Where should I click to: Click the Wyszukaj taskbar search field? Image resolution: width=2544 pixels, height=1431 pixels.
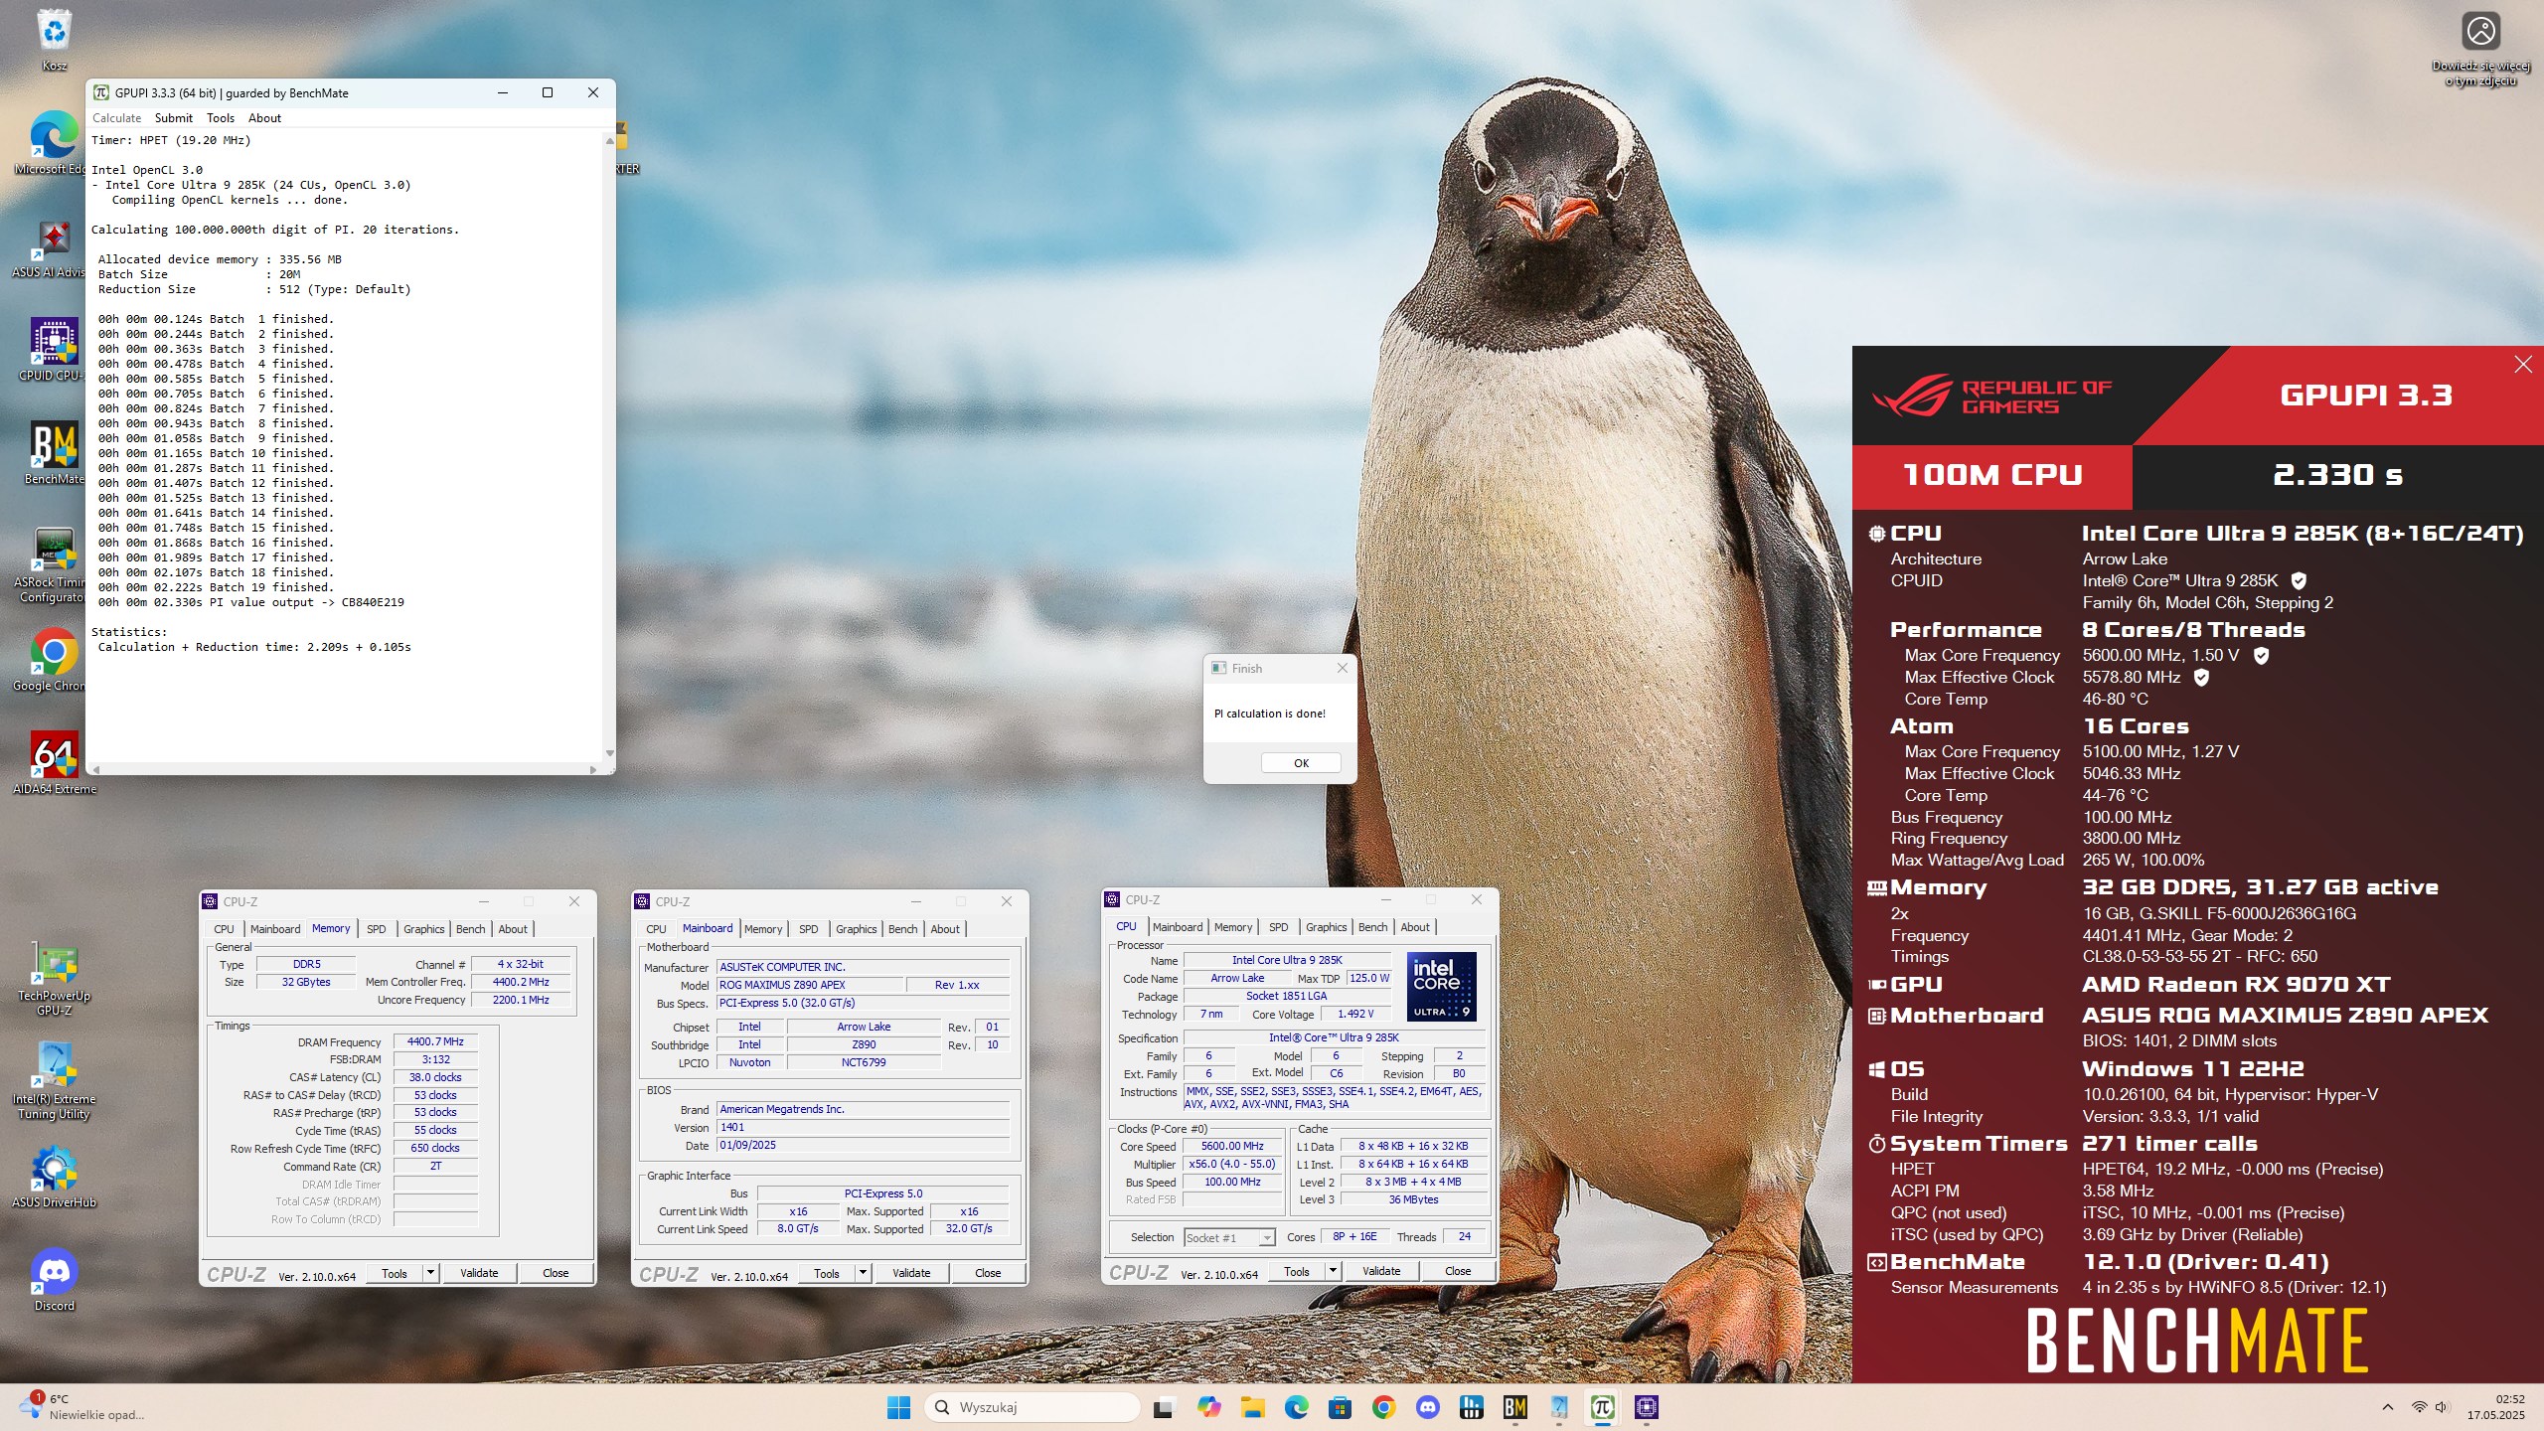click(x=1032, y=1407)
